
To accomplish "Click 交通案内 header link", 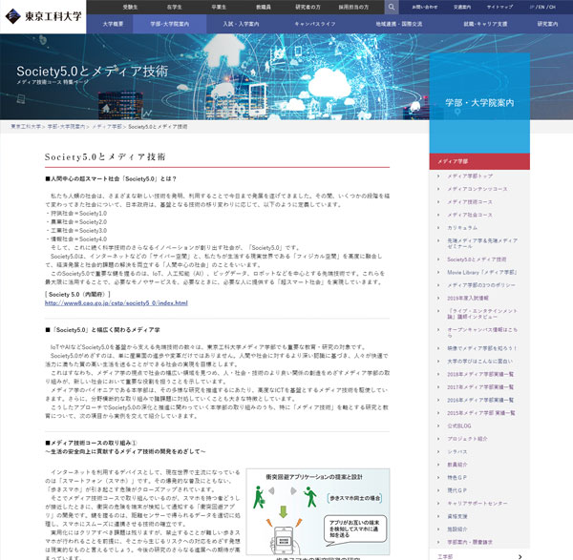I will pyautogui.click(x=462, y=7).
